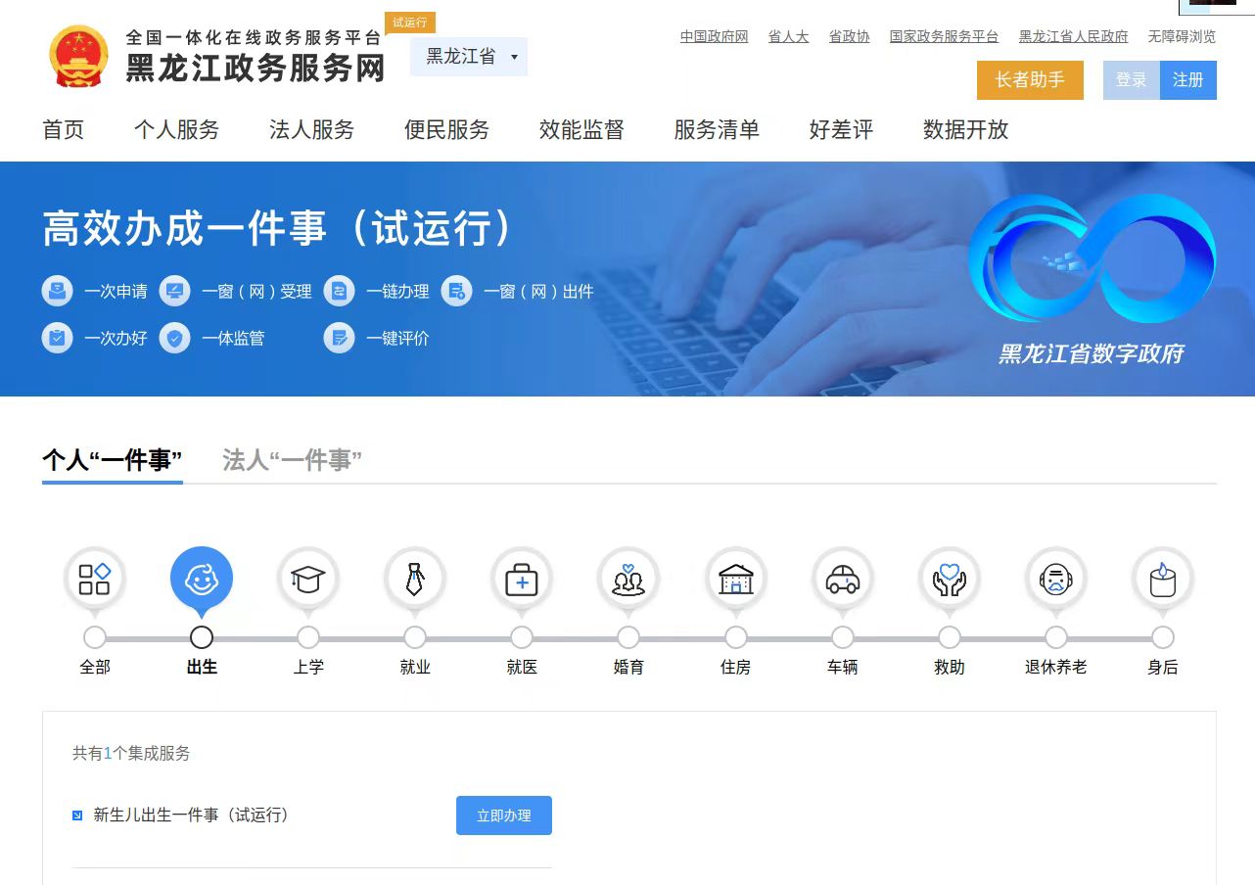
Task: Open the 国家政务服务平台 link
Action: tap(944, 36)
